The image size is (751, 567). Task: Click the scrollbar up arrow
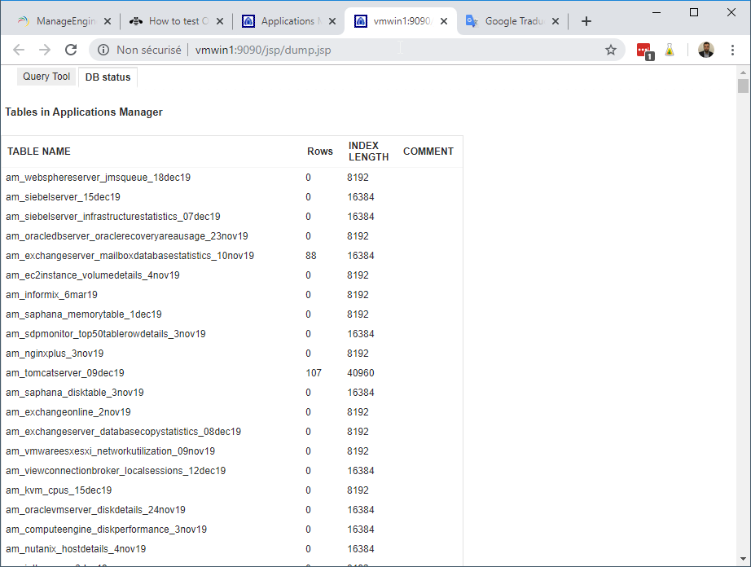743,73
